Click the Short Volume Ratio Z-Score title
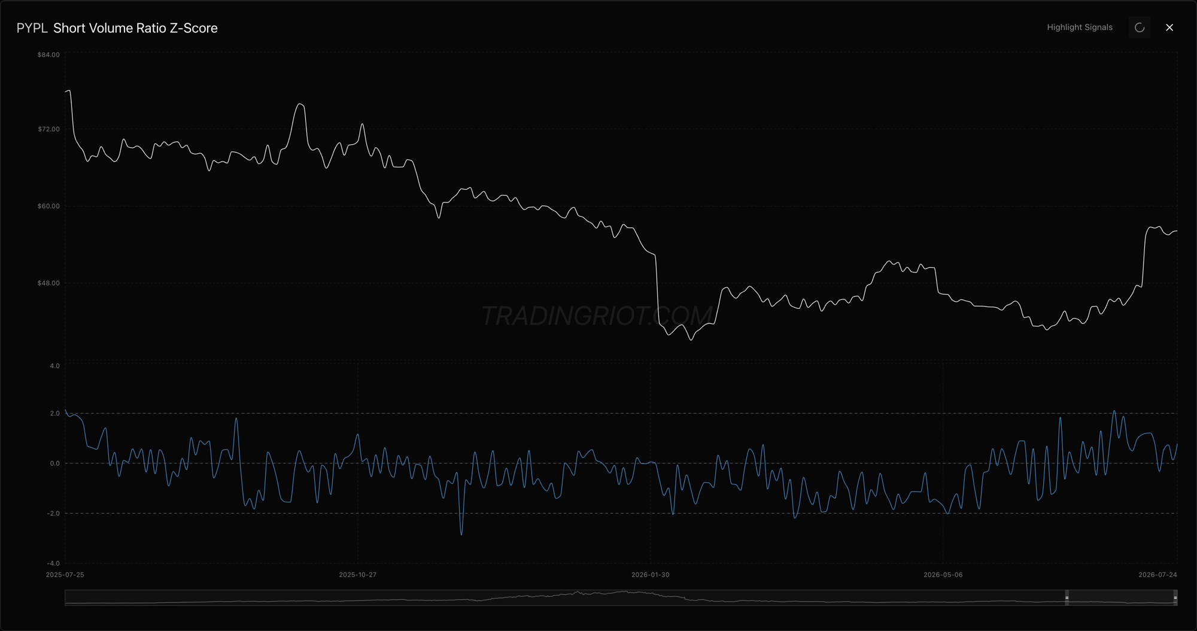Image resolution: width=1197 pixels, height=631 pixels. [135, 28]
